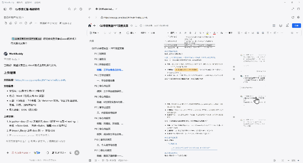This screenshot has height=163, width=303.
Task: Go back in the embedded browser
Action: tap(90, 17)
